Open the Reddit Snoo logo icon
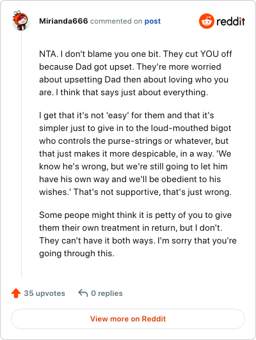 207,21
